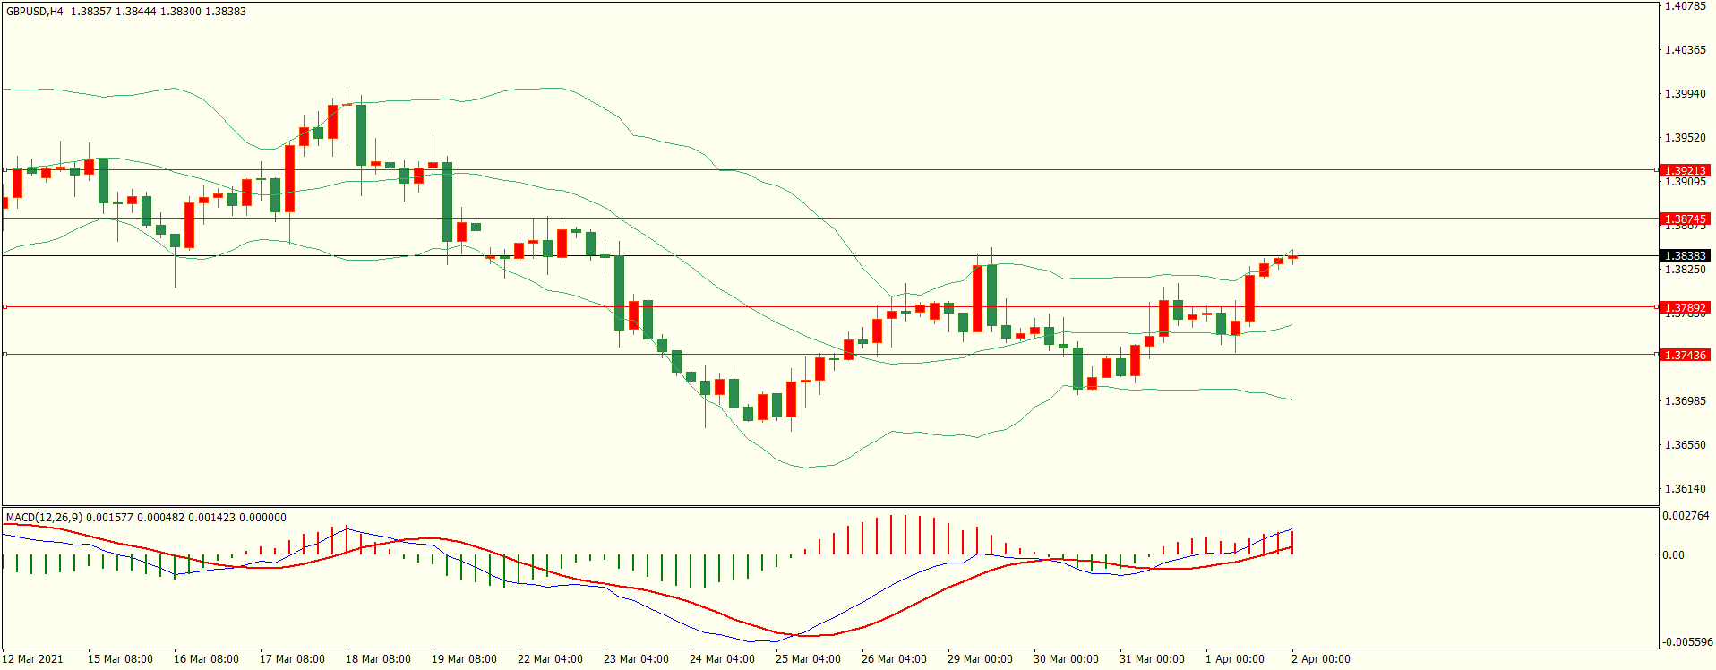Click the black 1.38383 current price tag
Screen dimensions: 1716x670
(1686, 256)
